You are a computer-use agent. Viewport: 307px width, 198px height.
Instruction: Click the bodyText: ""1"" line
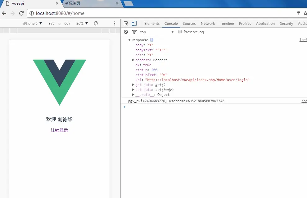150,50
